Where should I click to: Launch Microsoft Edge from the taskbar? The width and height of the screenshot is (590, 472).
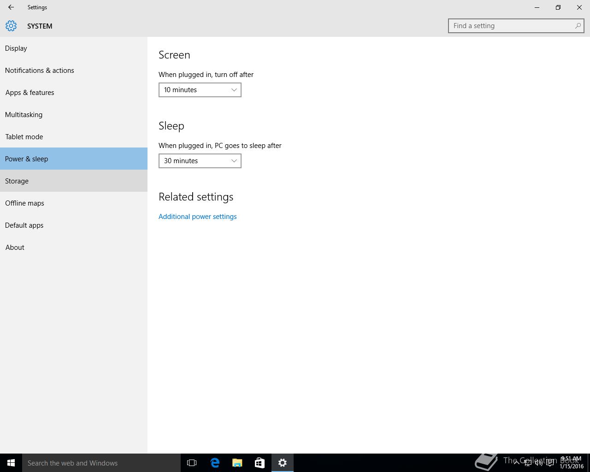click(x=215, y=463)
